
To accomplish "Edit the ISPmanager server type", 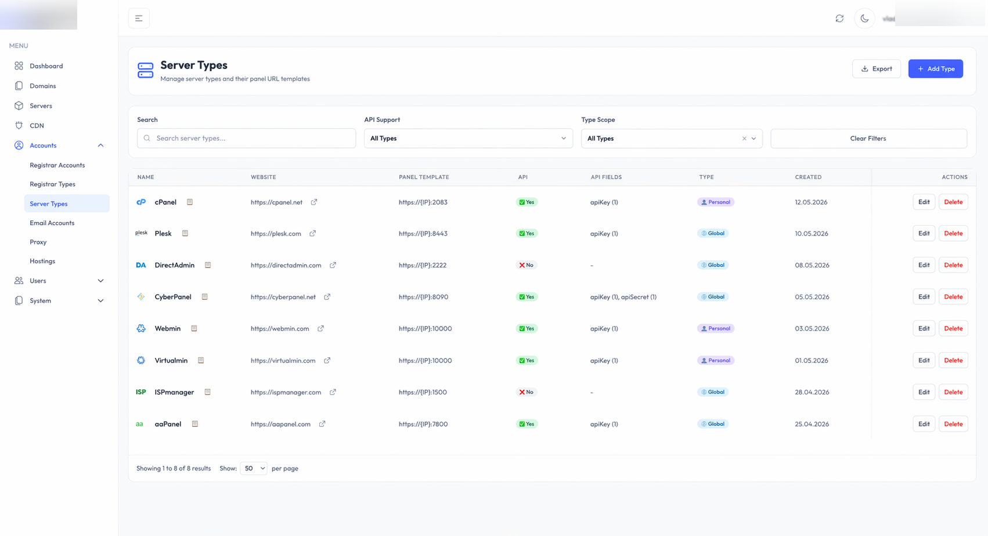I will [x=924, y=392].
